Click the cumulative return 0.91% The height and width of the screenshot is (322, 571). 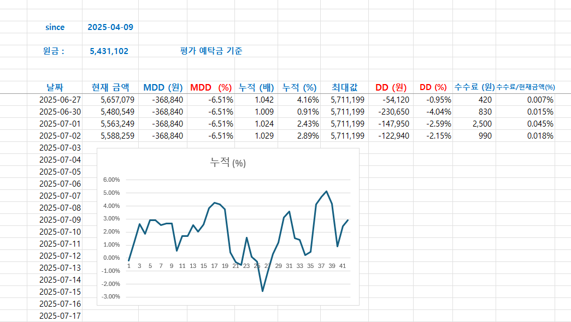[x=308, y=112]
